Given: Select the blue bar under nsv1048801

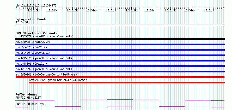Looking at the screenshot, I should [120, 66].
